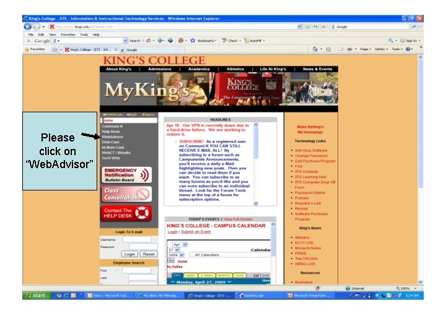Open the address bar history dropdown
Screen dimensions: 446x335
pyautogui.click(x=300, y=27)
